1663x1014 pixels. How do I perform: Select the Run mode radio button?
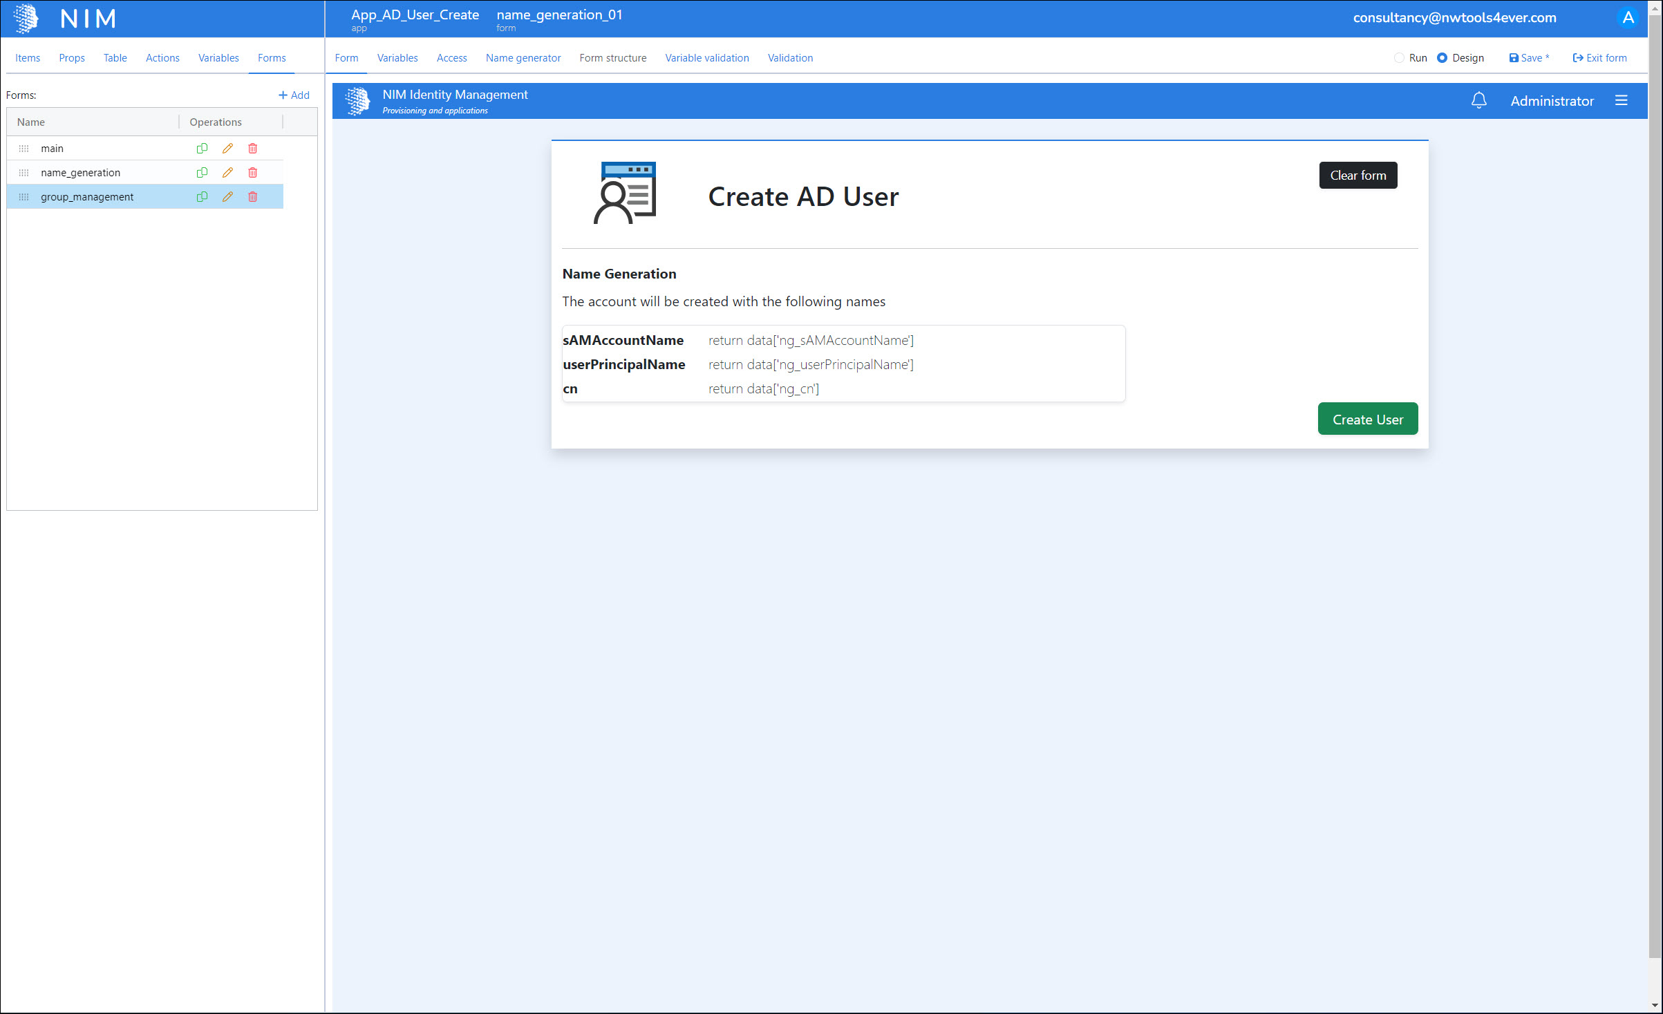coord(1399,58)
